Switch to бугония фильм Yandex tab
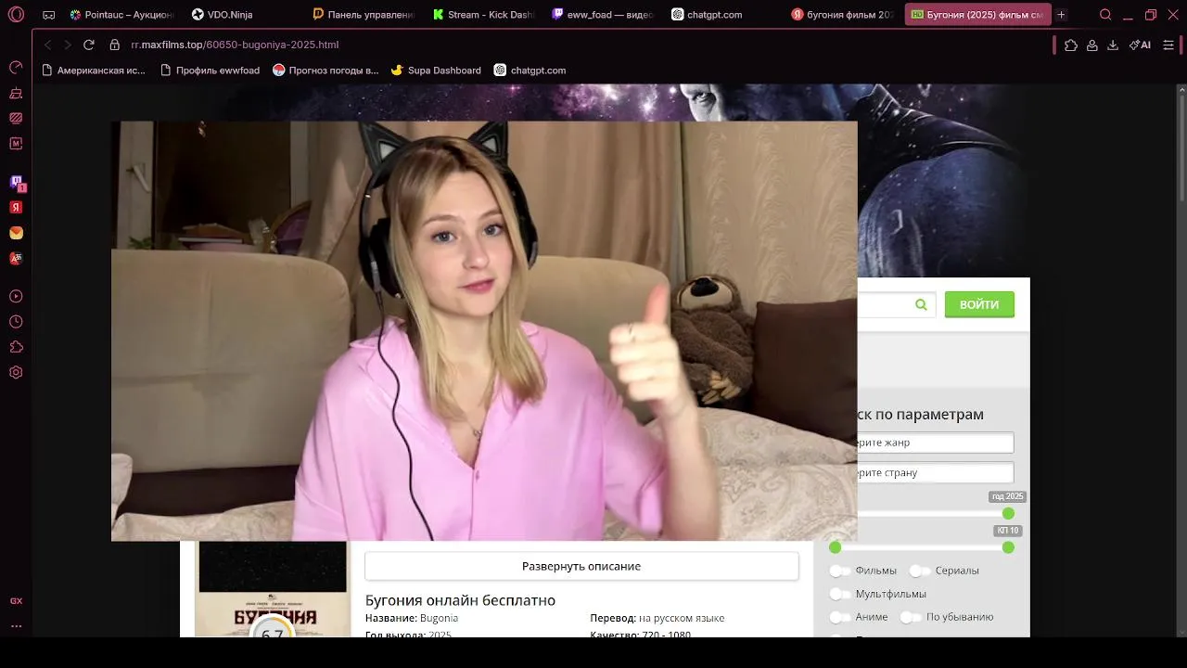 point(842,15)
